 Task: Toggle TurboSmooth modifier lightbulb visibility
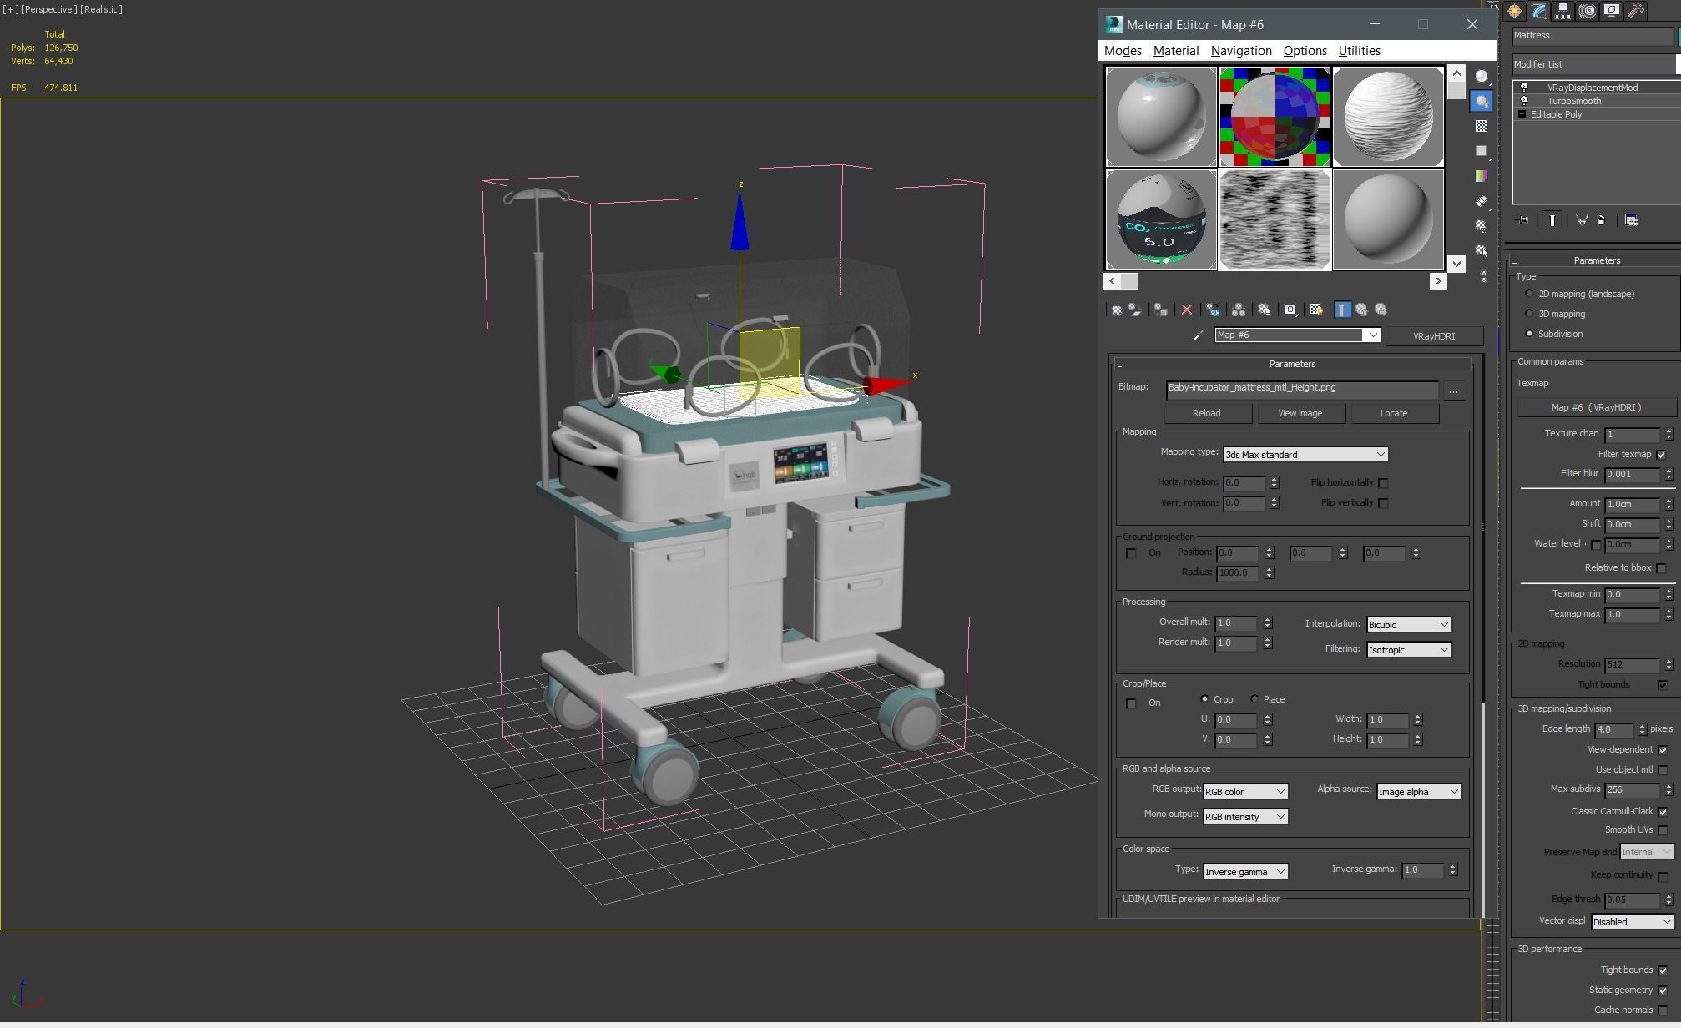(1524, 101)
